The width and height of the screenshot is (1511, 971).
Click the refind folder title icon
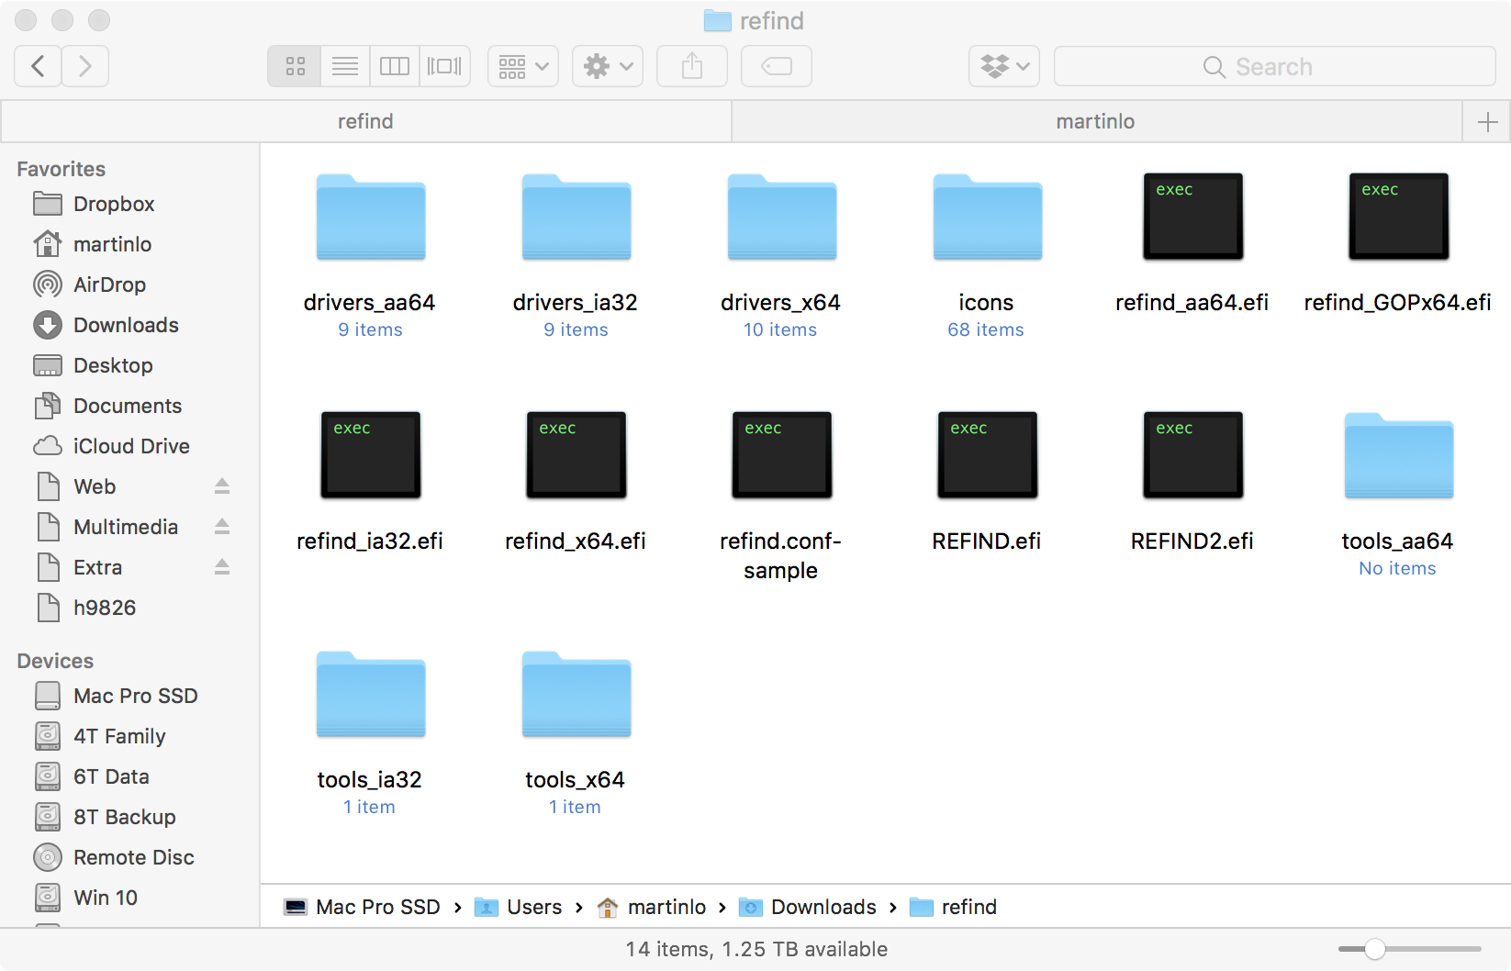coord(717,20)
